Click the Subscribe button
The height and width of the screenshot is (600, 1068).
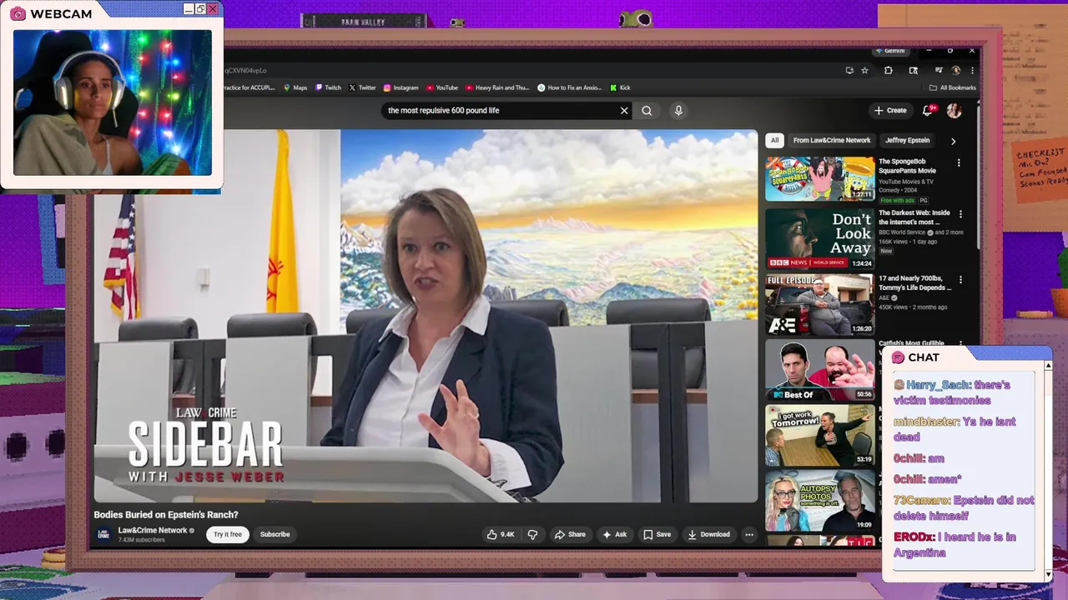tap(275, 534)
